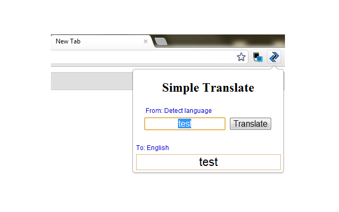
Task: Click the 'Simple Translate' heading
Action: pyautogui.click(x=208, y=87)
